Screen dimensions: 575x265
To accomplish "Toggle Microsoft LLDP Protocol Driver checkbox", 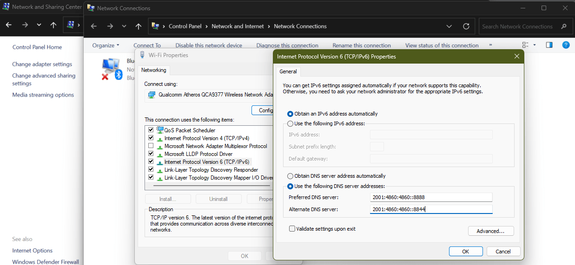I will [151, 154].
